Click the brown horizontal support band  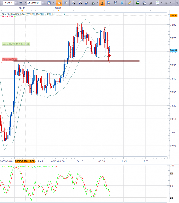77,61
